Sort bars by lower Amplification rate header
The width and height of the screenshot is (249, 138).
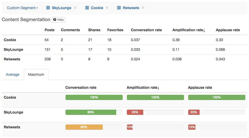[143, 87]
